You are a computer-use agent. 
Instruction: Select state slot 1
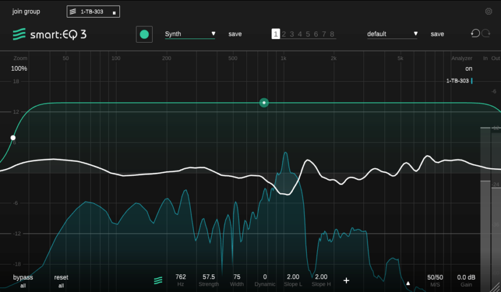(x=276, y=34)
